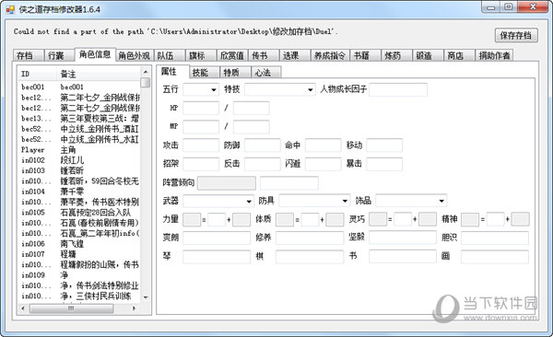553x337 pixels.
Task: Click the 备注 column header
Action: coord(99,74)
